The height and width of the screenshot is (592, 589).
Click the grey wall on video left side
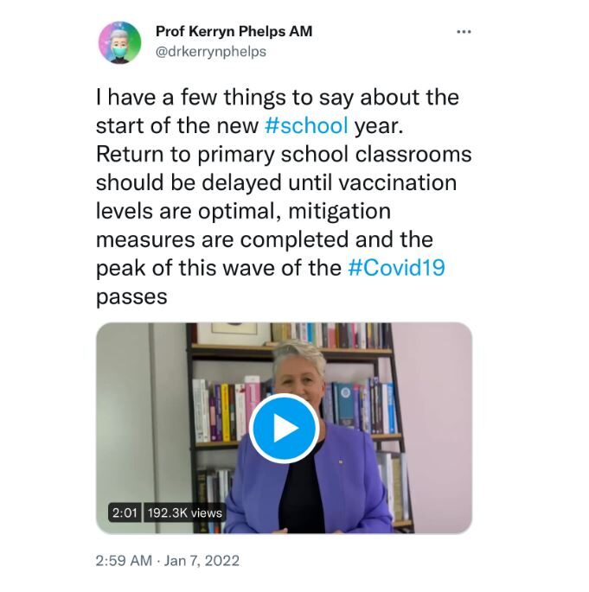point(142,416)
